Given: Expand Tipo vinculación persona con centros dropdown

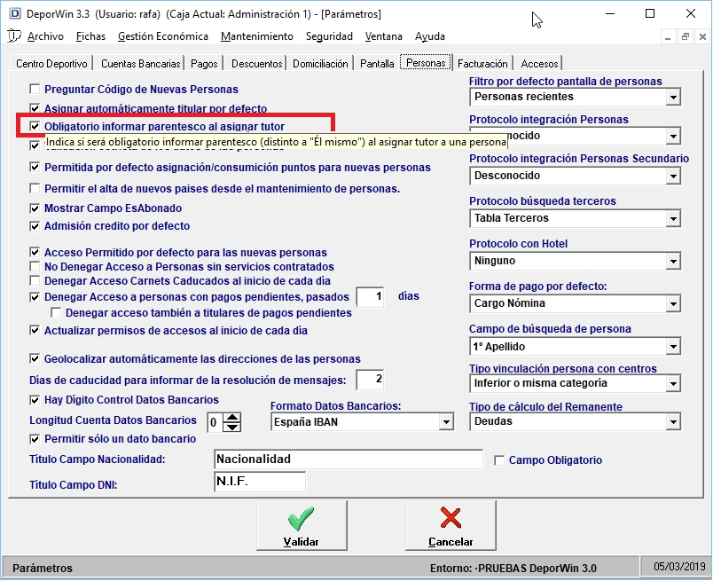Looking at the screenshot, I should pos(673,383).
